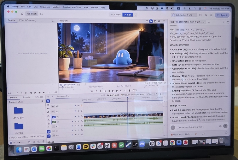The height and width of the screenshot is (160, 238).
Task: Send the chat message arrow button
Action: coord(225,126)
